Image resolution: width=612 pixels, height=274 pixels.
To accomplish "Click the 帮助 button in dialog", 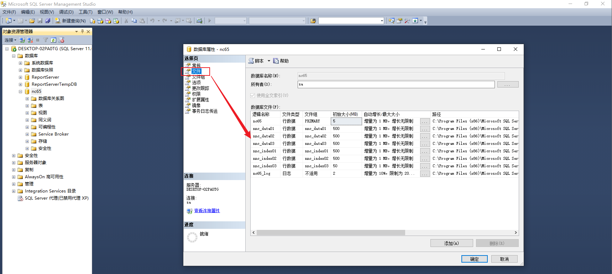I will click(281, 61).
